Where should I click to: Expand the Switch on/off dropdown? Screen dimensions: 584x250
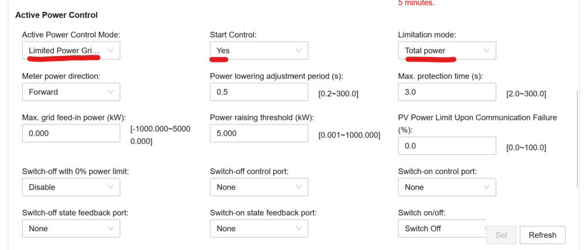click(x=442, y=228)
